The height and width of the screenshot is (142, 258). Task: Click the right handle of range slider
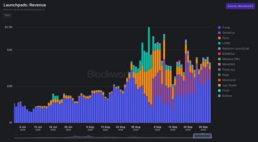[211, 136]
